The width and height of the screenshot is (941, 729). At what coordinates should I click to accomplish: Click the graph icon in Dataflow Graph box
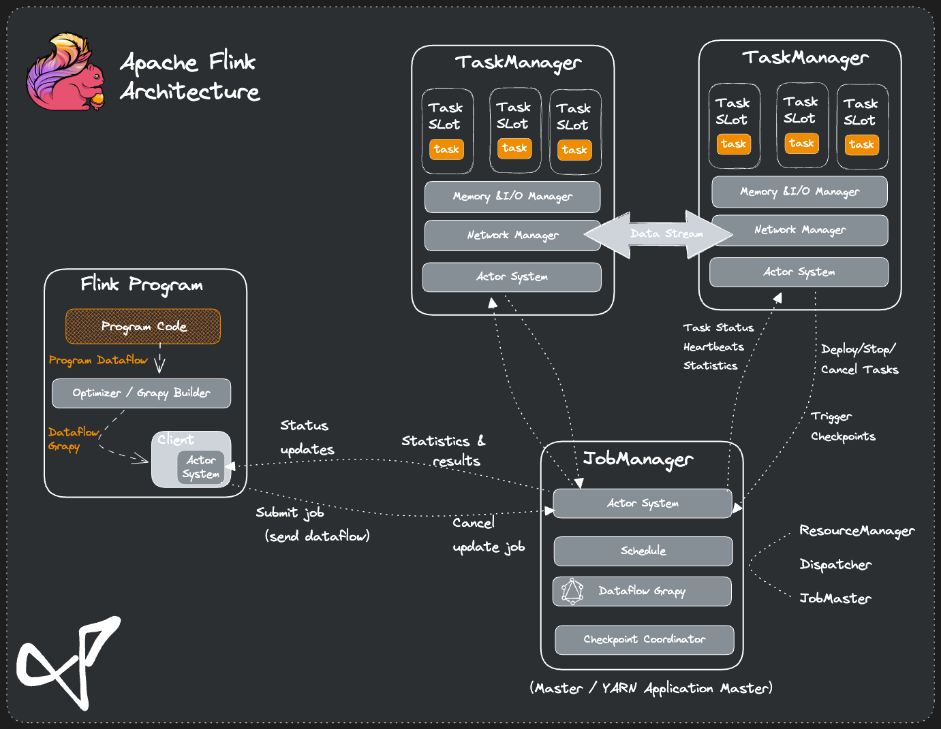572,591
